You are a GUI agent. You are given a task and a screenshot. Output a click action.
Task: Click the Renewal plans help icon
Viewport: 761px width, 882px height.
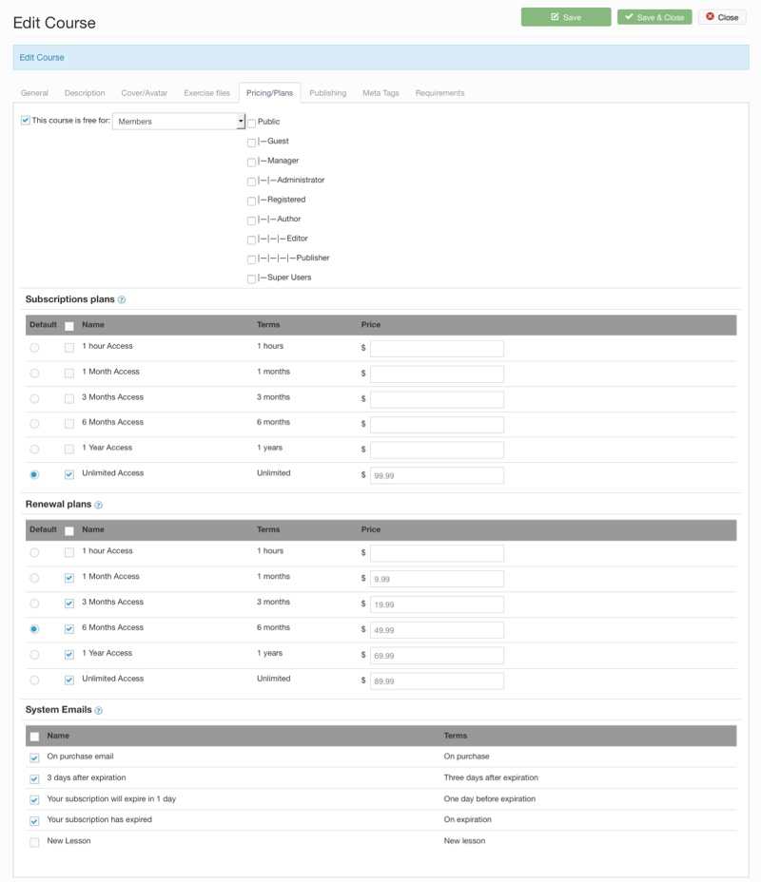point(99,505)
